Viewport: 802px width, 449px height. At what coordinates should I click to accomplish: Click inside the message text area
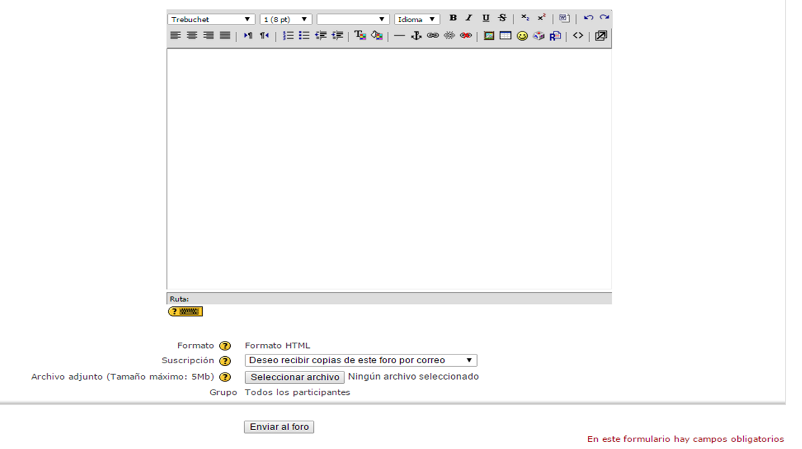click(x=389, y=169)
